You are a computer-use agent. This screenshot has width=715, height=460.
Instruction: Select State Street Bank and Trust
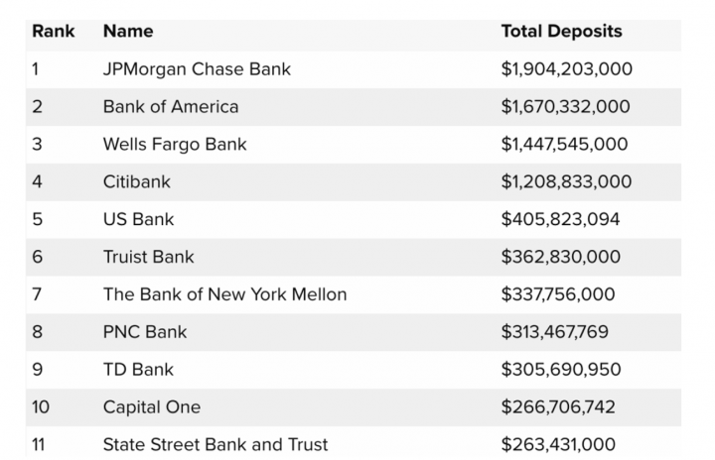pyautogui.click(x=215, y=444)
